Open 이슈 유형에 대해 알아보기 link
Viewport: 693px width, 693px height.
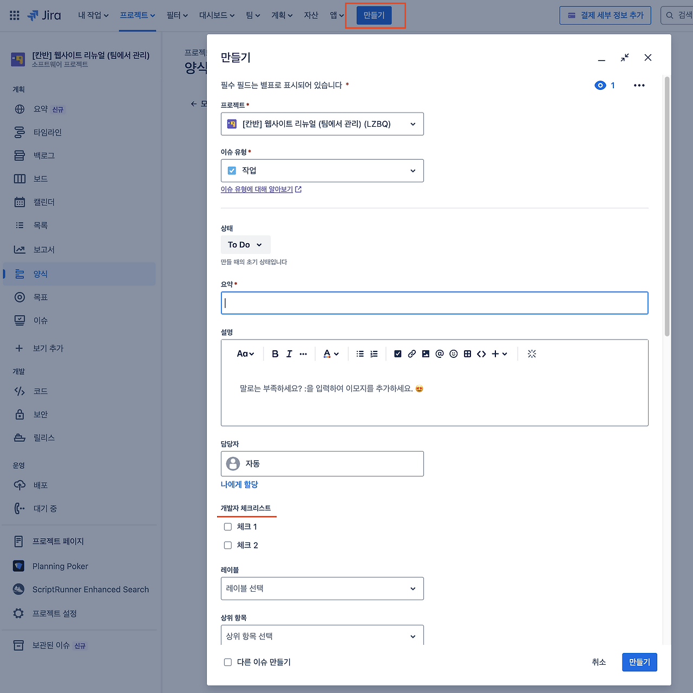[x=261, y=189]
